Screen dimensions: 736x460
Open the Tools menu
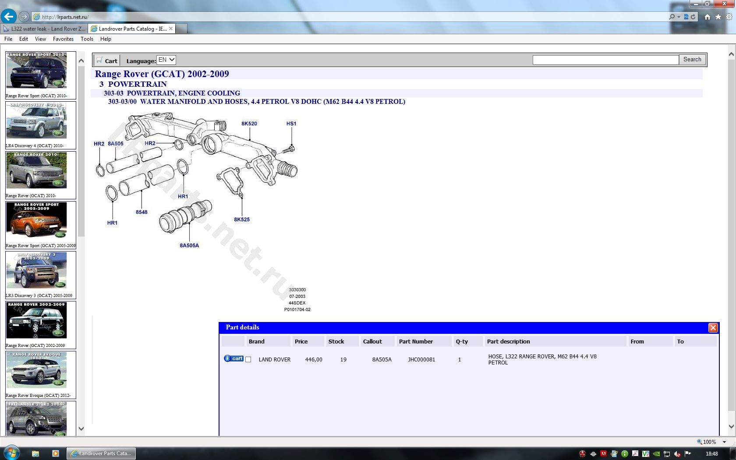pyautogui.click(x=87, y=39)
